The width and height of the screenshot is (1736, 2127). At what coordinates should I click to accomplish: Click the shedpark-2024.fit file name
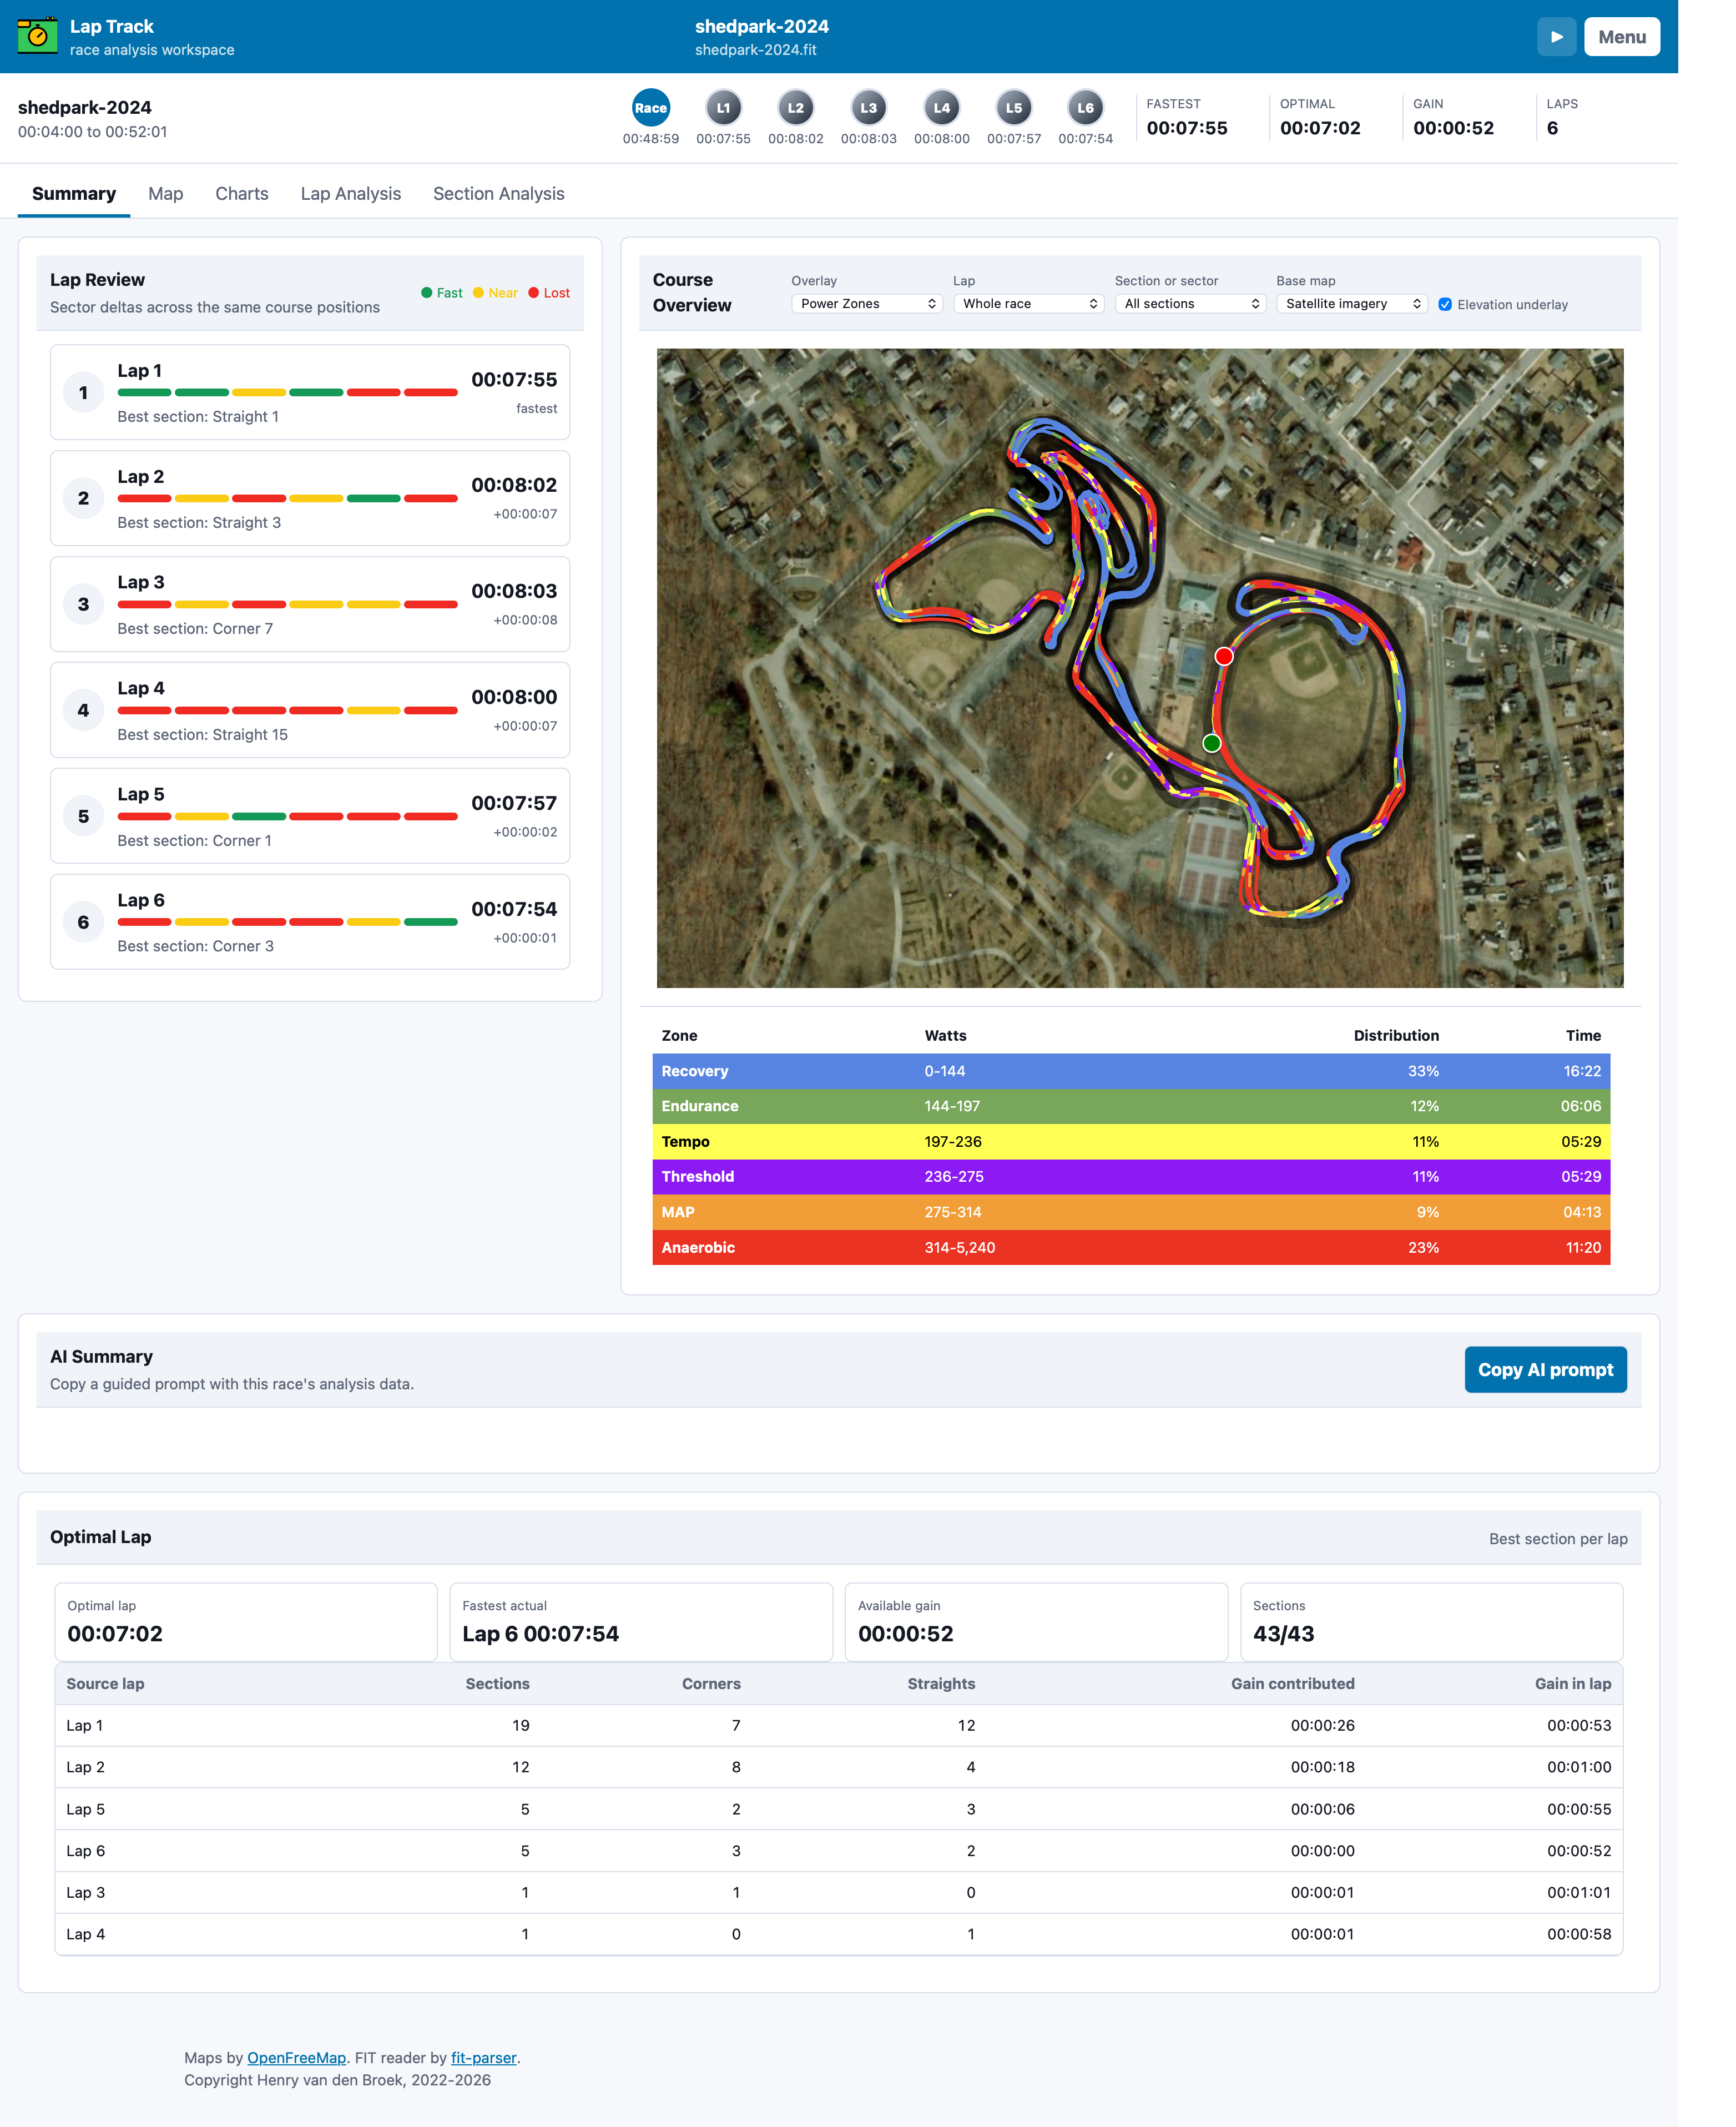(x=755, y=50)
